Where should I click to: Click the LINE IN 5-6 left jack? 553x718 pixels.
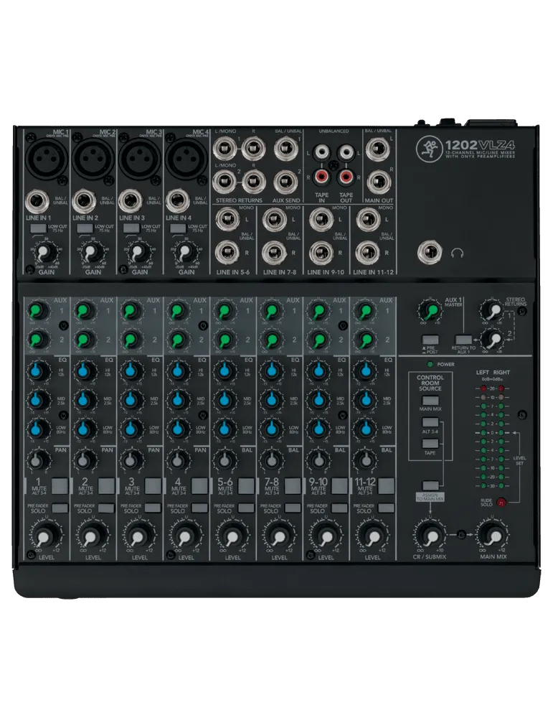coord(228,219)
